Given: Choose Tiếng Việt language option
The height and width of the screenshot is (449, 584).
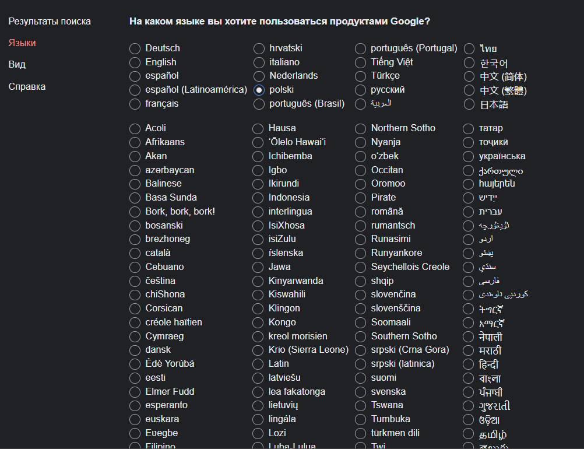Looking at the screenshot, I should [361, 62].
